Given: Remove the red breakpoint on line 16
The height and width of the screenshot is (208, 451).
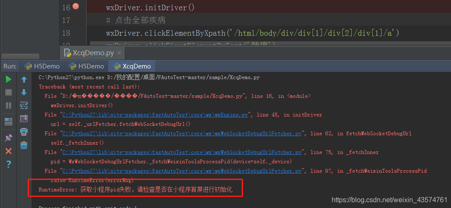Looking at the screenshot, I should tap(75, 6).
